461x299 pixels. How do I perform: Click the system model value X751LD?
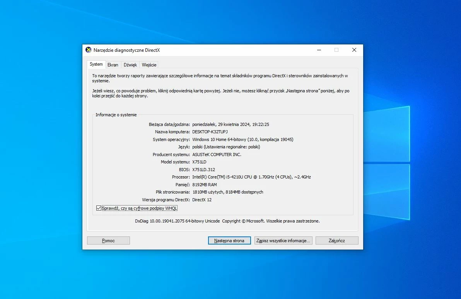click(x=199, y=162)
